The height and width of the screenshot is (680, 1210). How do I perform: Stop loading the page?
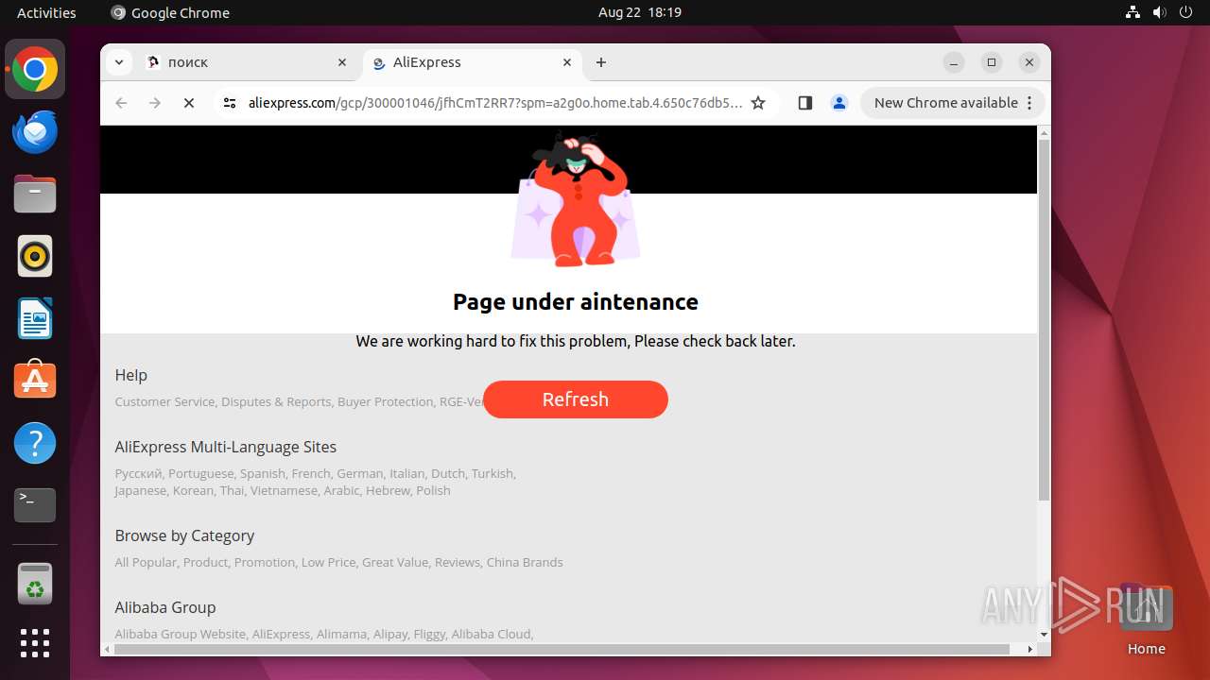pyautogui.click(x=189, y=103)
